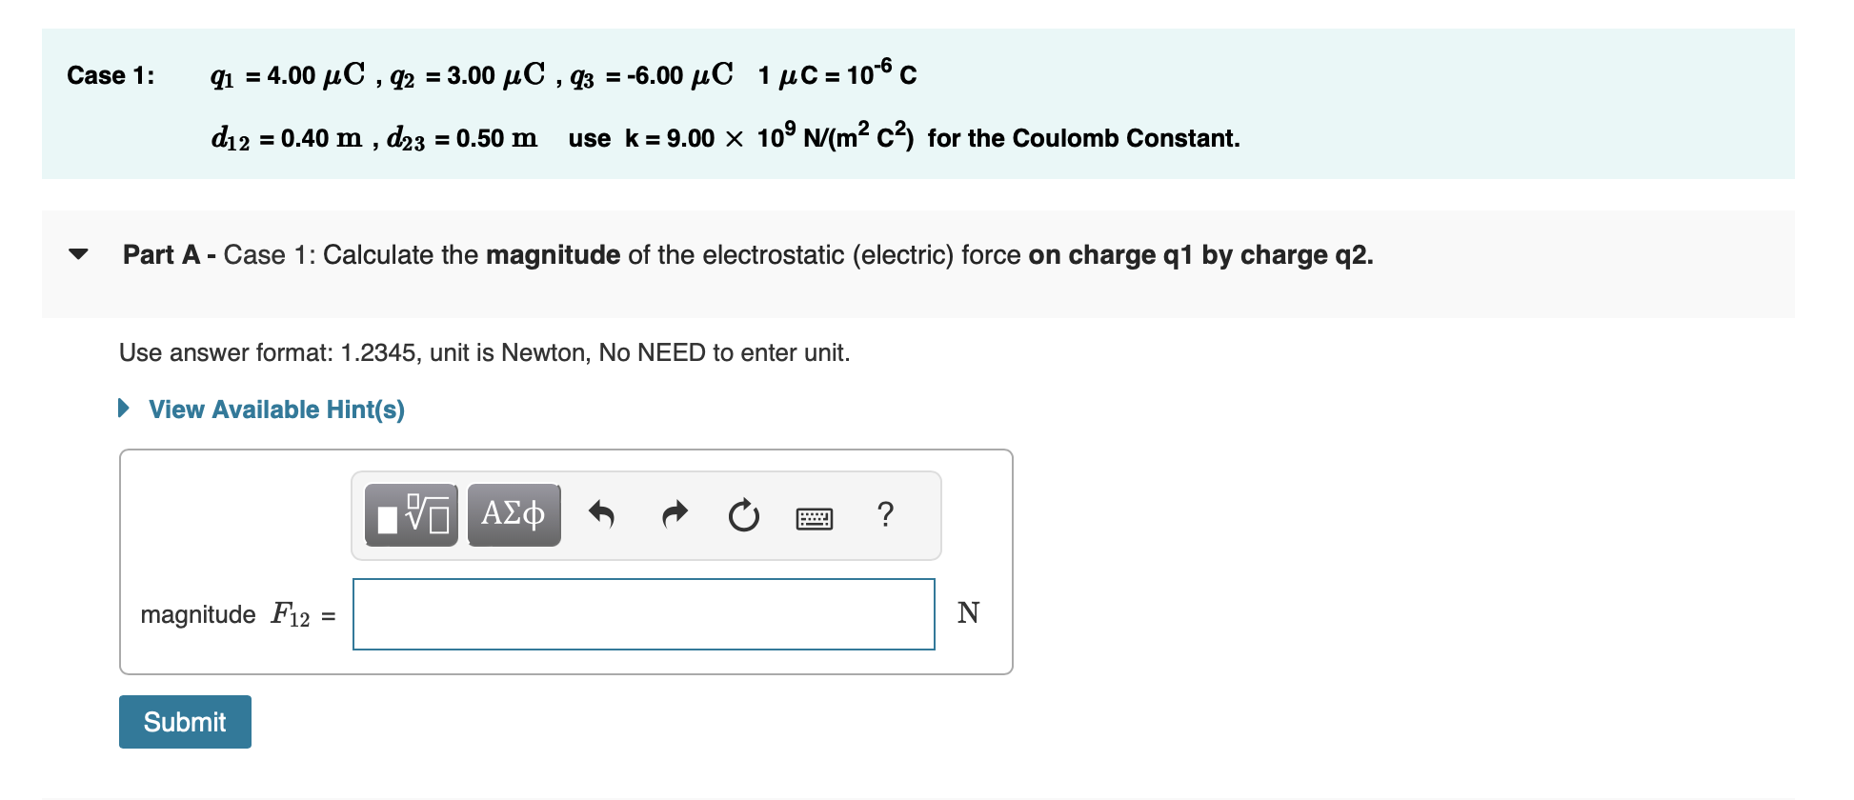Insert Greek symbols with the ΑΣφ button
1854x800 pixels.
tap(514, 514)
